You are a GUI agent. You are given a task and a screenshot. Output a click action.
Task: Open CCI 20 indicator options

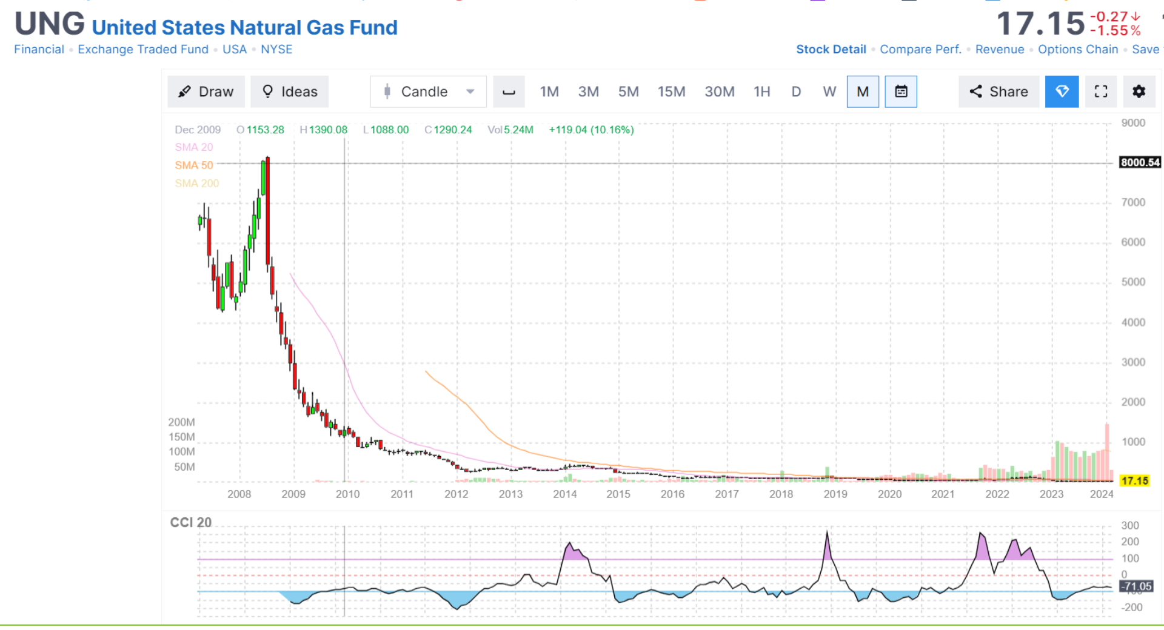pyautogui.click(x=190, y=522)
